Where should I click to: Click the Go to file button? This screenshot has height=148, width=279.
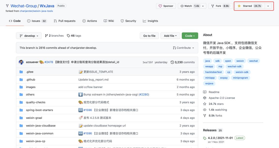[149, 36]
